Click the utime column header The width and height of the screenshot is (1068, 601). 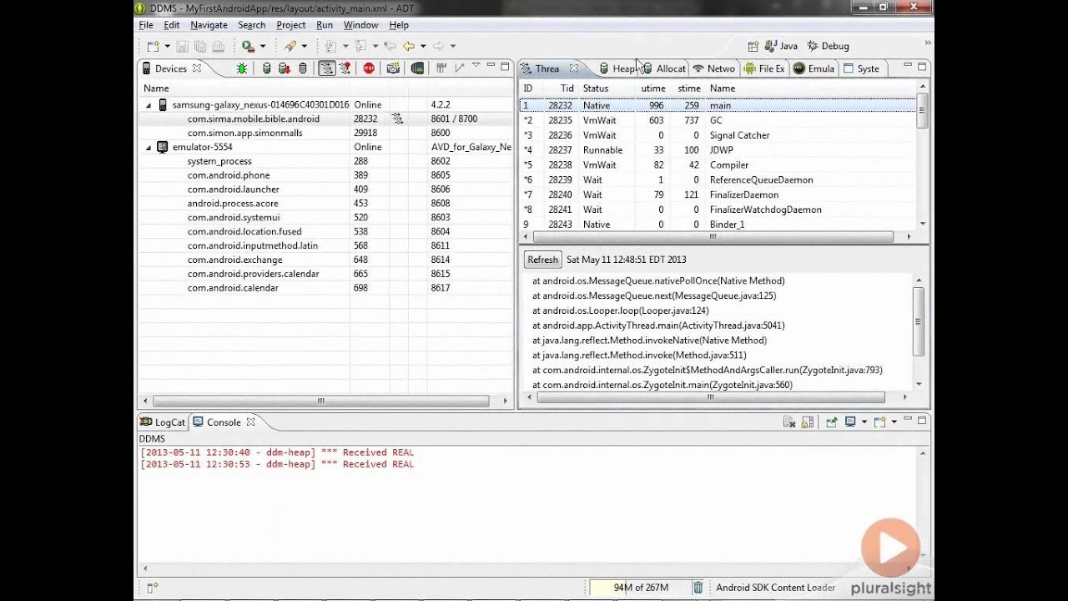(x=652, y=88)
